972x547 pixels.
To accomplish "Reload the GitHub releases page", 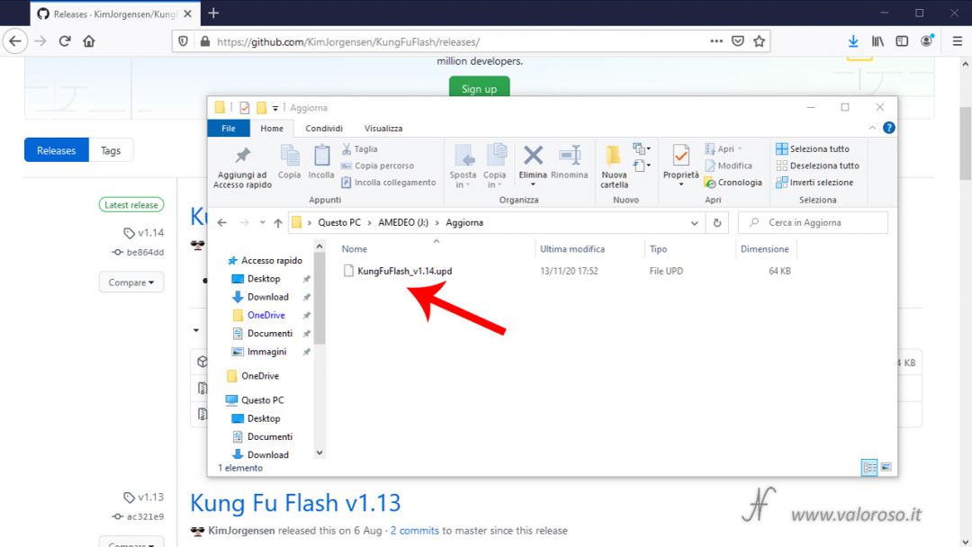I will click(65, 41).
